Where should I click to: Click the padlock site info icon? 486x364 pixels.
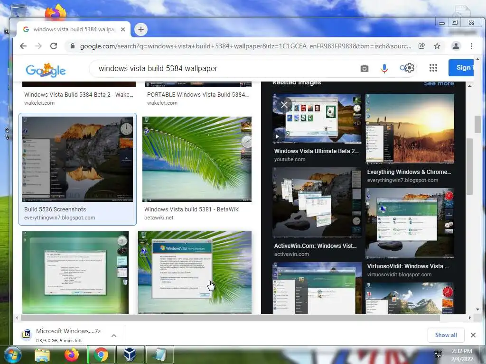[x=73, y=46]
